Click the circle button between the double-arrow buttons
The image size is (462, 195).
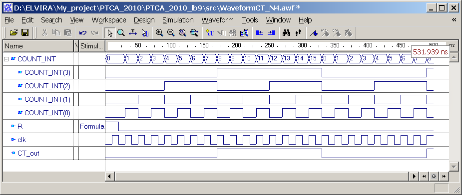pyautogui.click(x=434, y=177)
